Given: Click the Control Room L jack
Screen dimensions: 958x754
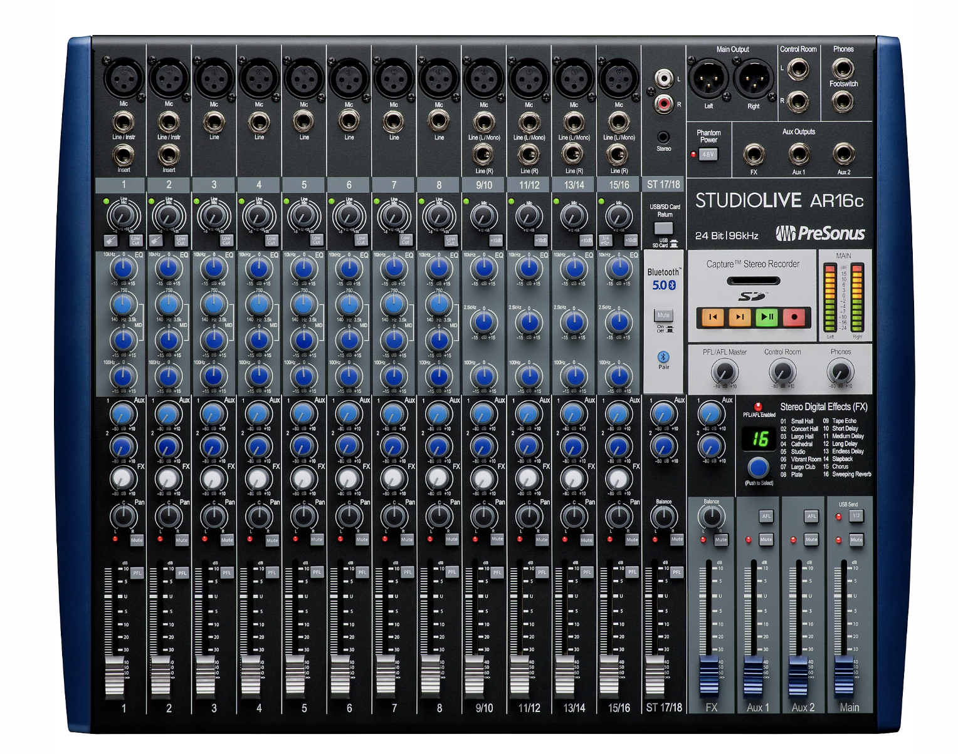Looking at the screenshot, I should point(798,68).
